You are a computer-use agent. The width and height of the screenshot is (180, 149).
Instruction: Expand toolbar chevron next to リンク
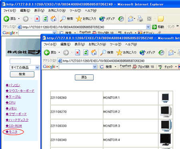pyautogui.click(x=178, y=26)
